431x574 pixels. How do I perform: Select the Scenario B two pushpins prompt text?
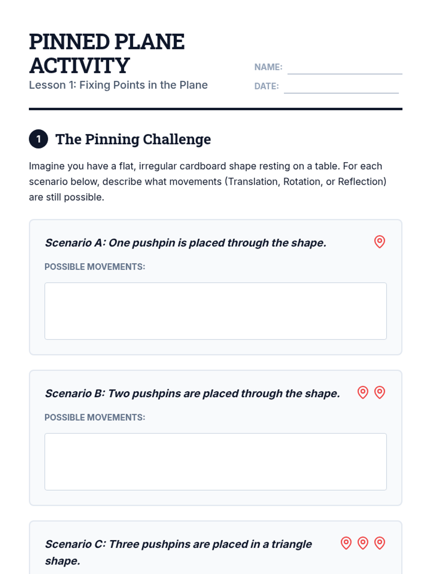point(192,394)
